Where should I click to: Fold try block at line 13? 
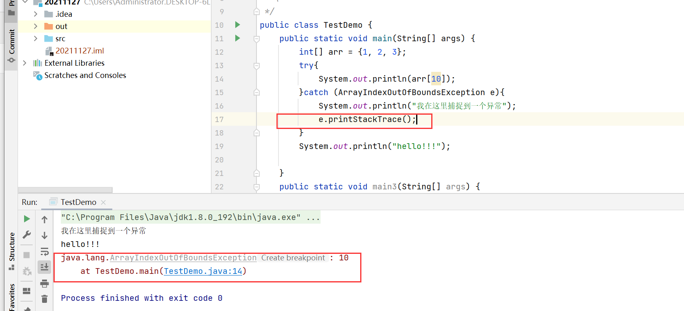[x=256, y=66]
